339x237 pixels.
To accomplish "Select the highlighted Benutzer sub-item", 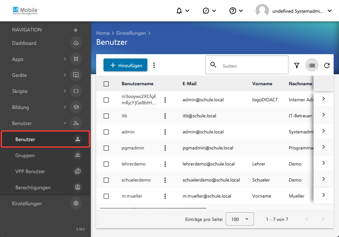I will click(46, 139).
